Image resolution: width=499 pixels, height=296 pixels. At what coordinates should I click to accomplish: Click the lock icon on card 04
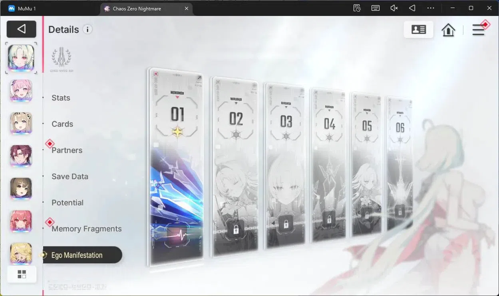329,219
